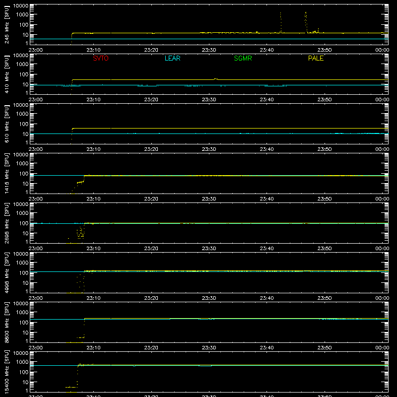The image size is (397, 397).
Task: Click the 23:20 tick label under the 410 MHz plot
Action: (x=151, y=100)
